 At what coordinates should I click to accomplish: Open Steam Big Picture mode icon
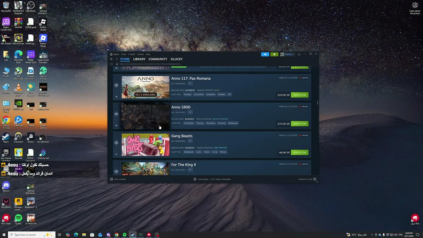[x=299, y=54]
